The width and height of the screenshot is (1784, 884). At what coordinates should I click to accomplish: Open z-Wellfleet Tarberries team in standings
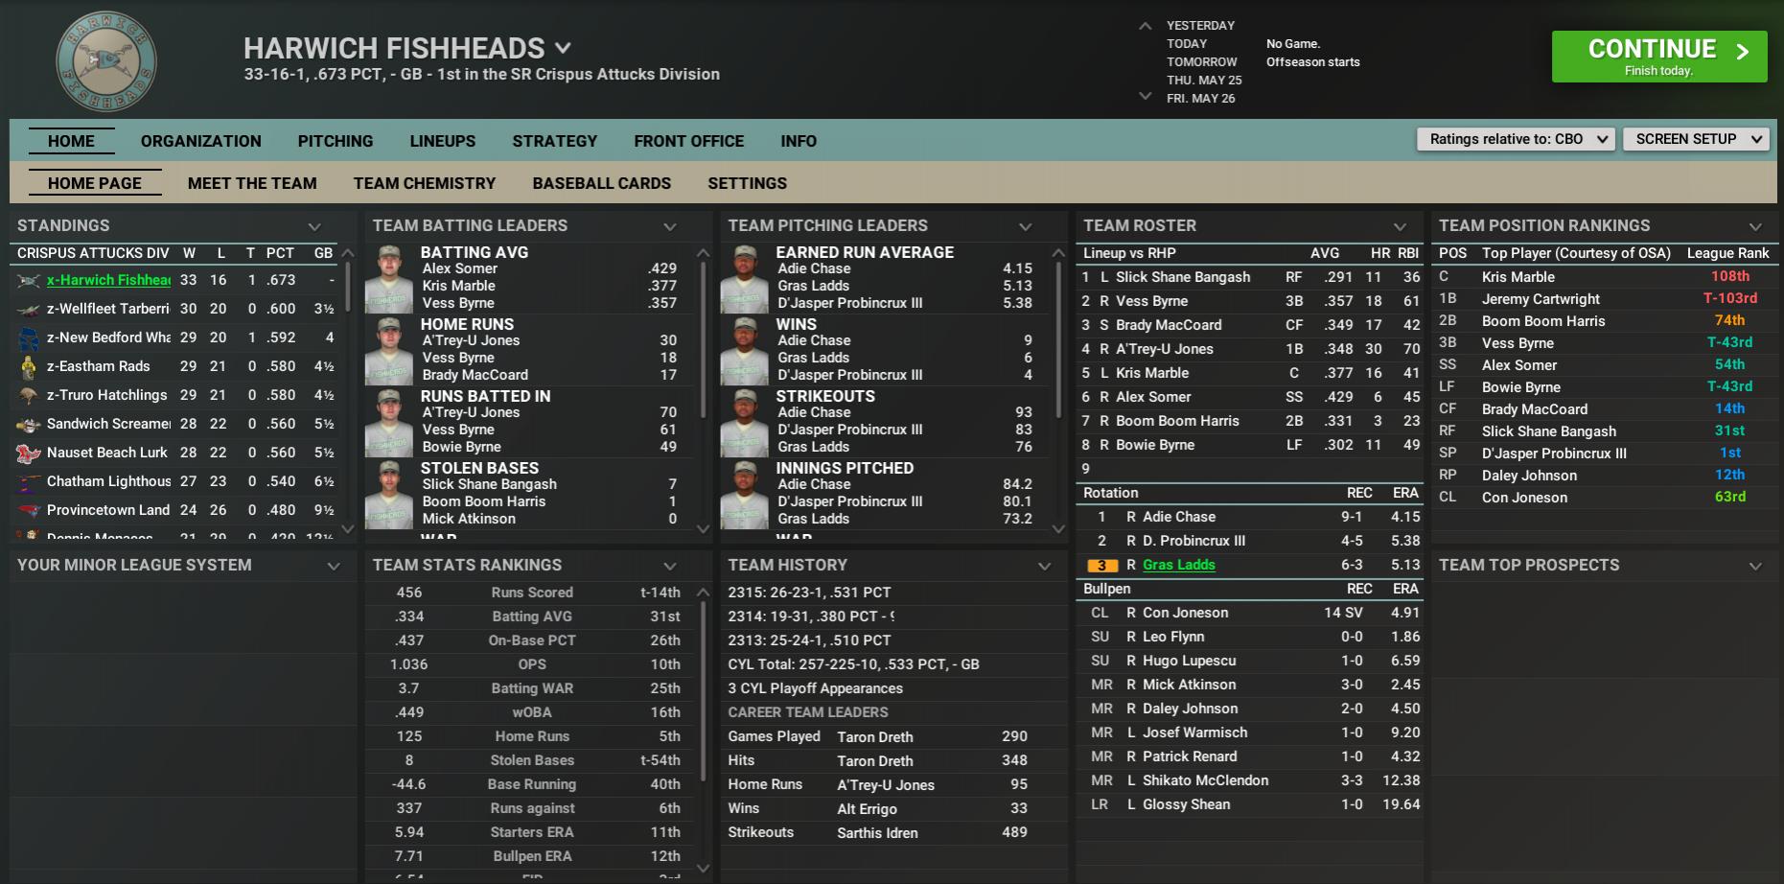click(108, 309)
